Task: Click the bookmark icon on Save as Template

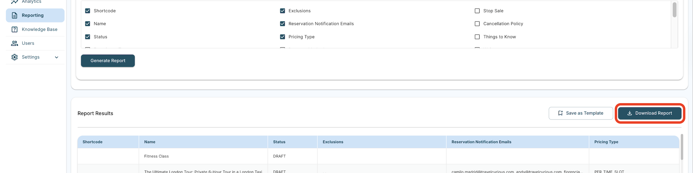Action: [x=560, y=113]
